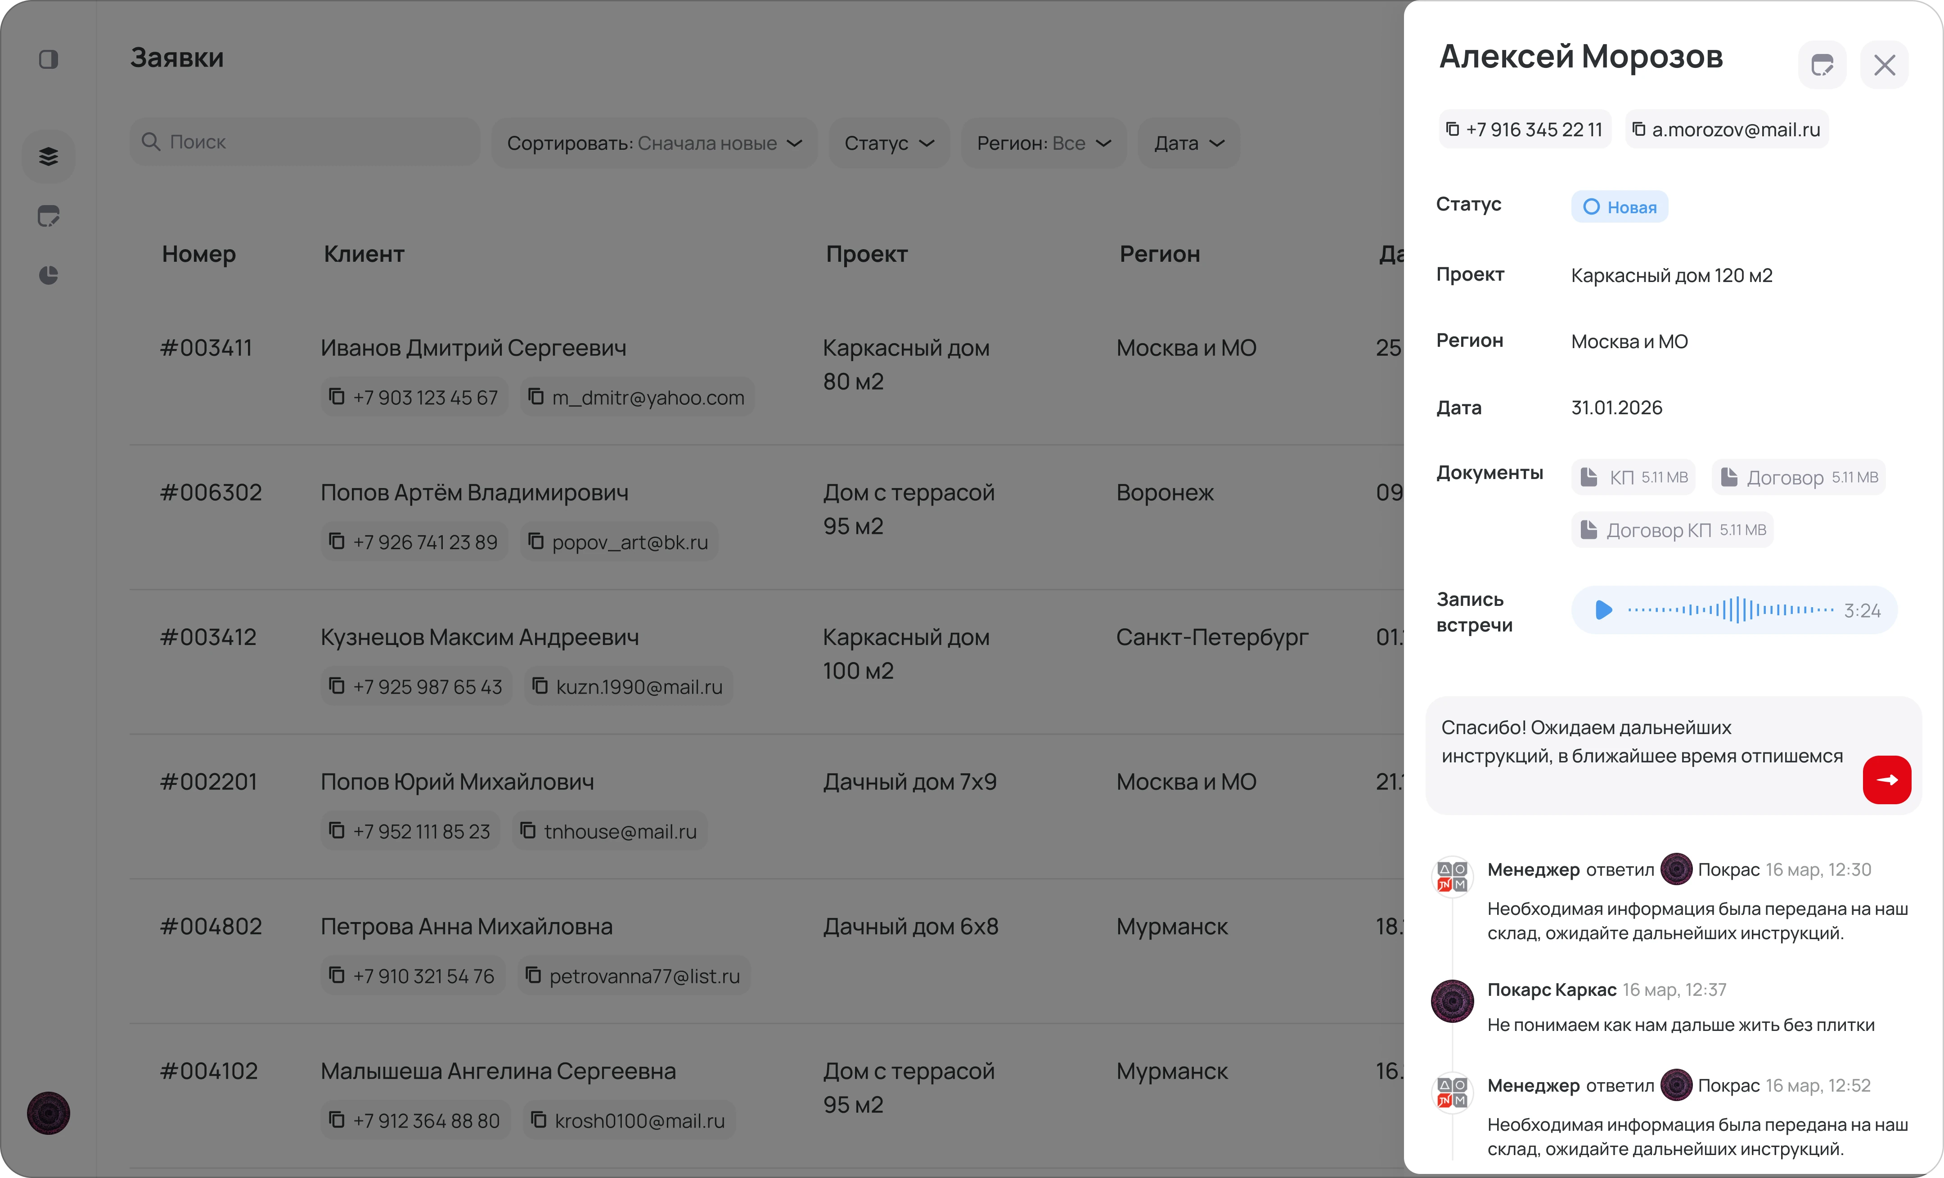Viewport: 1944px width, 1178px height.
Task: Open the pie chart analytics sidebar icon
Action: (49, 275)
